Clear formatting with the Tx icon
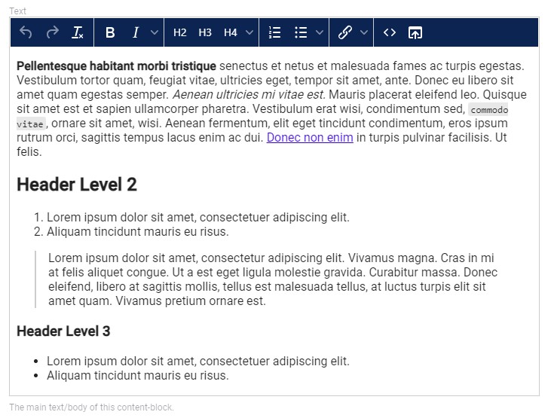This screenshot has width=551, height=418. click(78, 32)
